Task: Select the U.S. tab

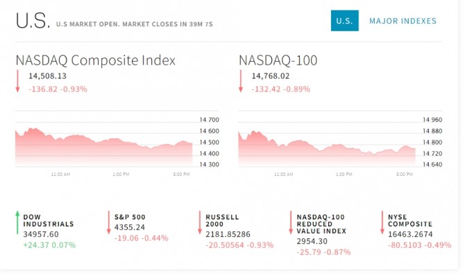Action: pyautogui.click(x=345, y=21)
